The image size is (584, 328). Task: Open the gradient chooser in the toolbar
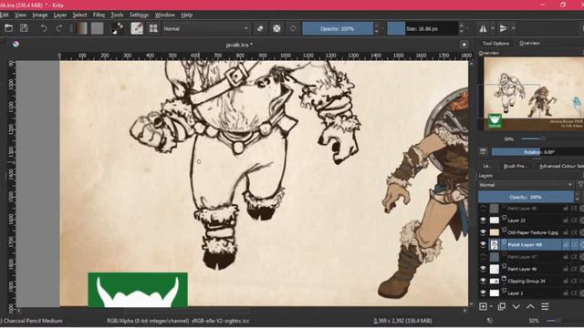pos(81,28)
